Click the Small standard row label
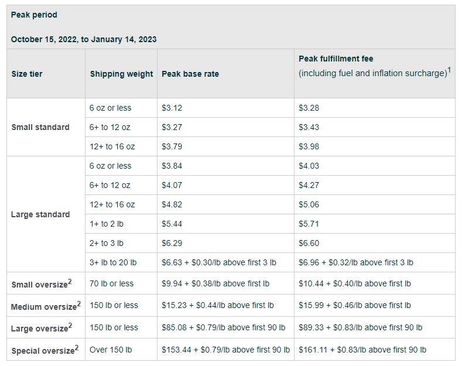This screenshot has width=462, height=366. coord(40,127)
